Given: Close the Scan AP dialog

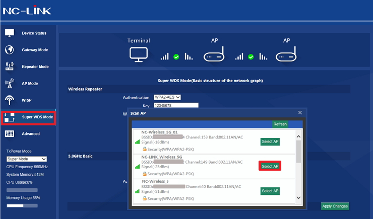Looking at the screenshot, I should pyautogui.click(x=300, y=113).
